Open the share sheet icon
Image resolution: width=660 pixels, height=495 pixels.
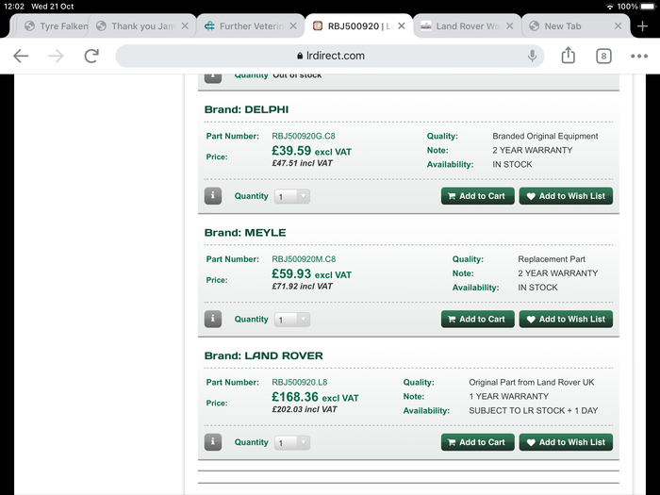pyautogui.click(x=568, y=55)
